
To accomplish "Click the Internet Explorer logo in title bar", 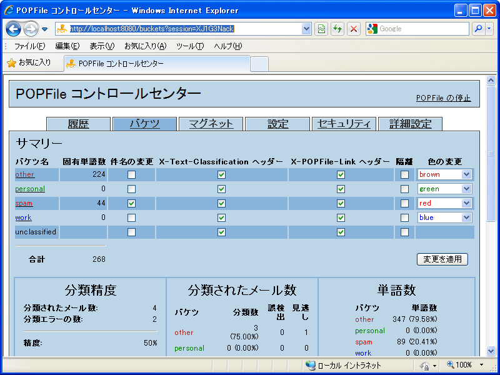I will click(x=9, y=10).
